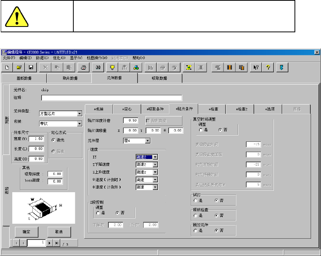This screenshot has width=321, height=256.
Task: Select 是 under 试打
Action: pyautogui.click(x=196, y=201)
